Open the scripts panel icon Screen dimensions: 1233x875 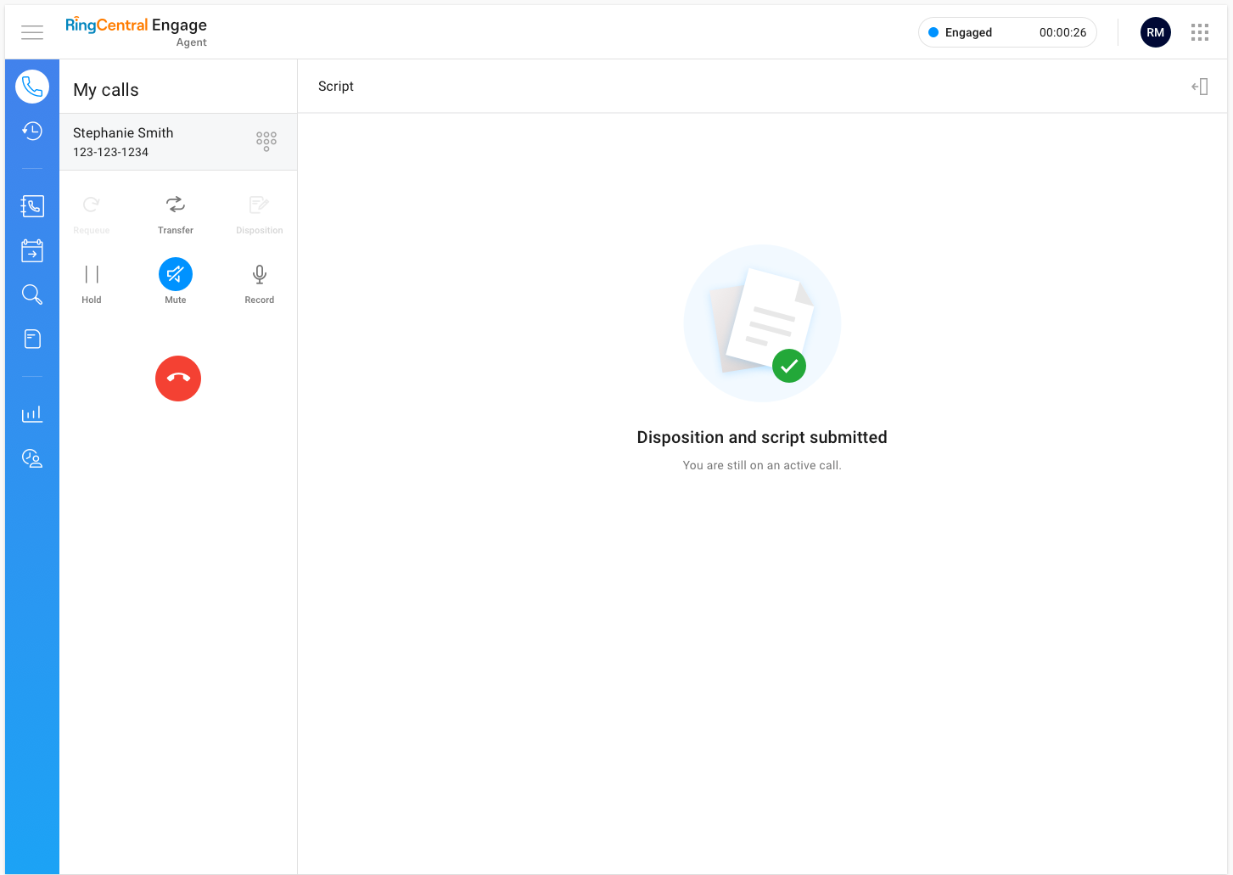(31, 338)
